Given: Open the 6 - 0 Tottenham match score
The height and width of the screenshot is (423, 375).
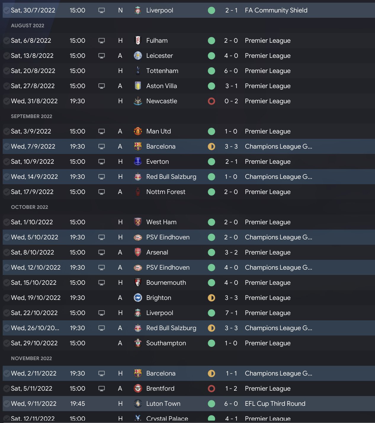Looking at the screenshot, I should [231, 71].
